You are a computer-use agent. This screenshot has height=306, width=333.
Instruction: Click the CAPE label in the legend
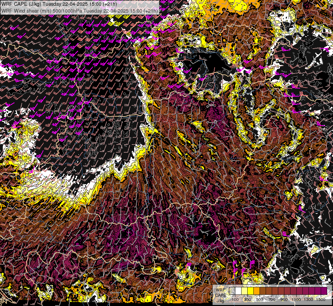pos(221,295)
